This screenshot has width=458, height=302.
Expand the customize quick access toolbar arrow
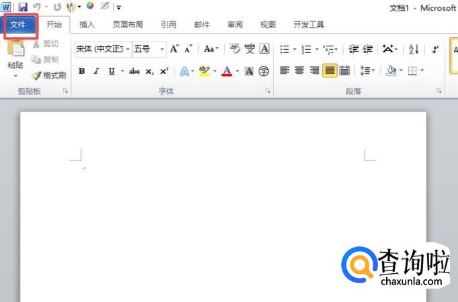pos(119,7)
